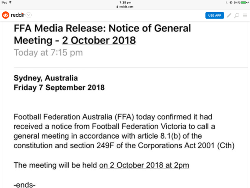Tap the "Sydney, Australia" bold heading

tap(46, 78)
